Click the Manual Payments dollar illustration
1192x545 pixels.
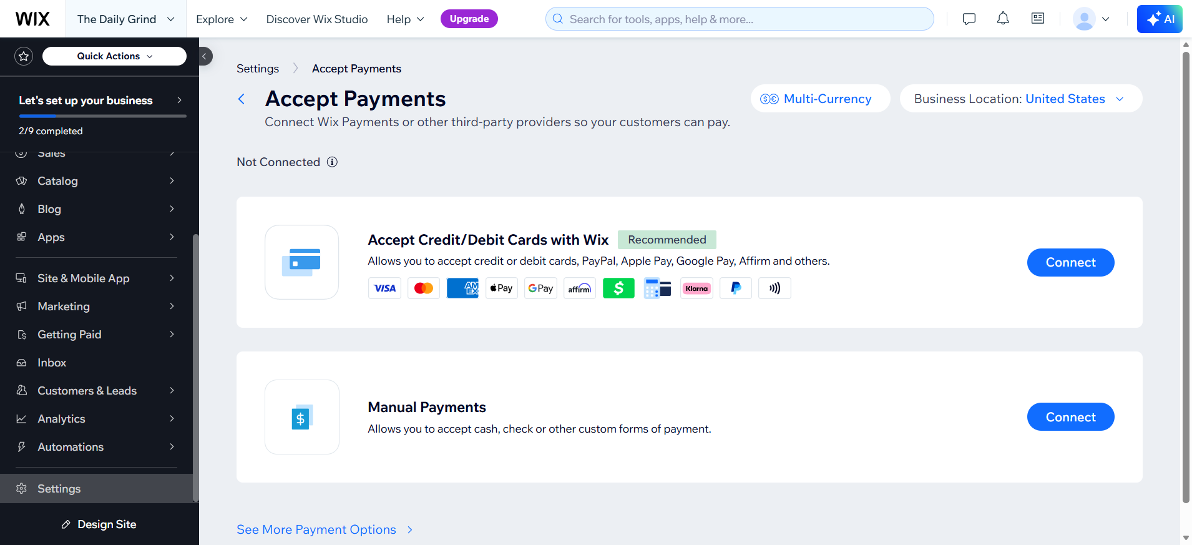pyautogui.click(x=302, y=417)
